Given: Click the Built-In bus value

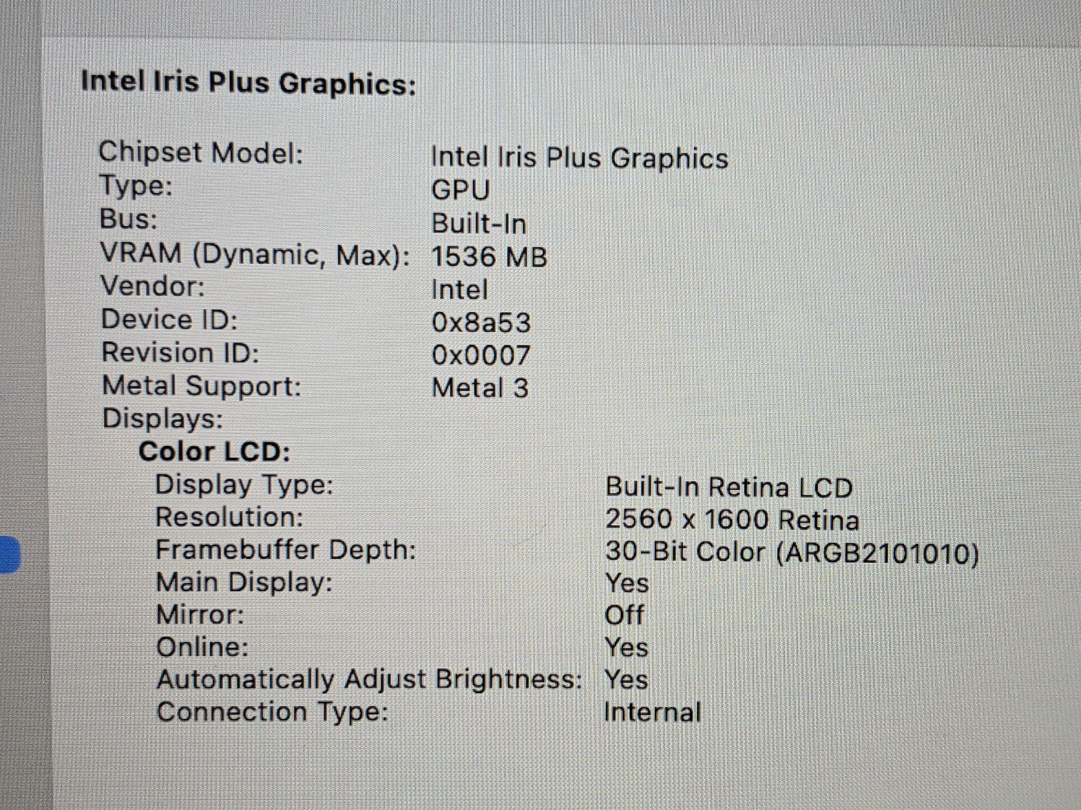Looking at the screenshot, I should (x=478, y=223).
